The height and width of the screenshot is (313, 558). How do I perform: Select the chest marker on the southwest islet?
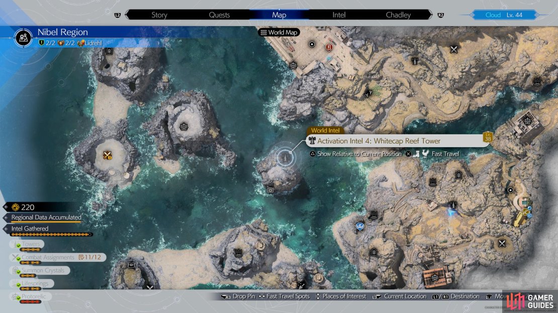coord(131,265)
